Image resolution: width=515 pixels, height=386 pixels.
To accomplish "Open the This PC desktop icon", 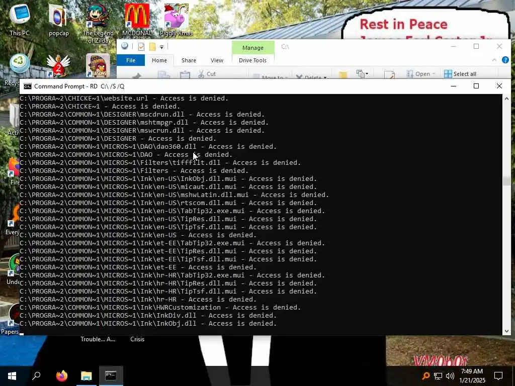I will [x=20, y=19].
